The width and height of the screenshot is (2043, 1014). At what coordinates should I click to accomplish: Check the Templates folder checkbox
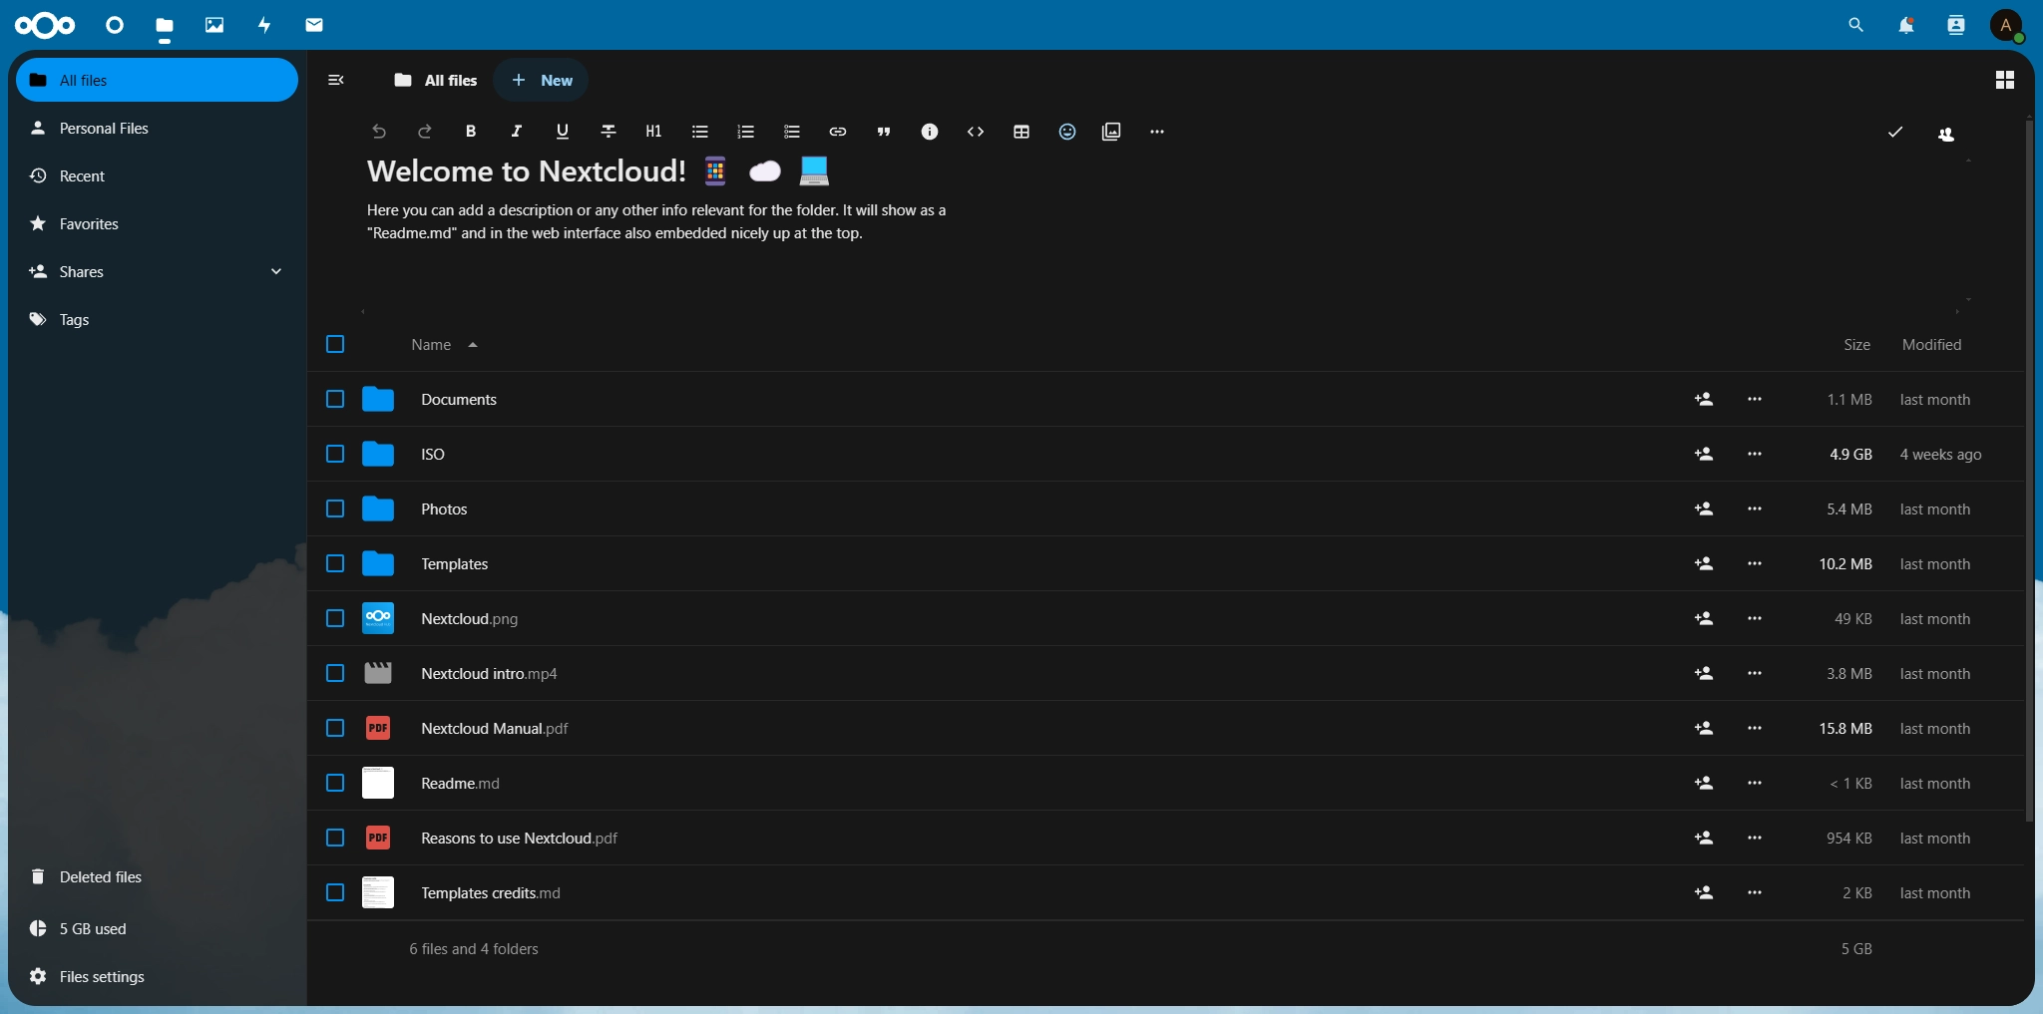click(x=335, y=563)
